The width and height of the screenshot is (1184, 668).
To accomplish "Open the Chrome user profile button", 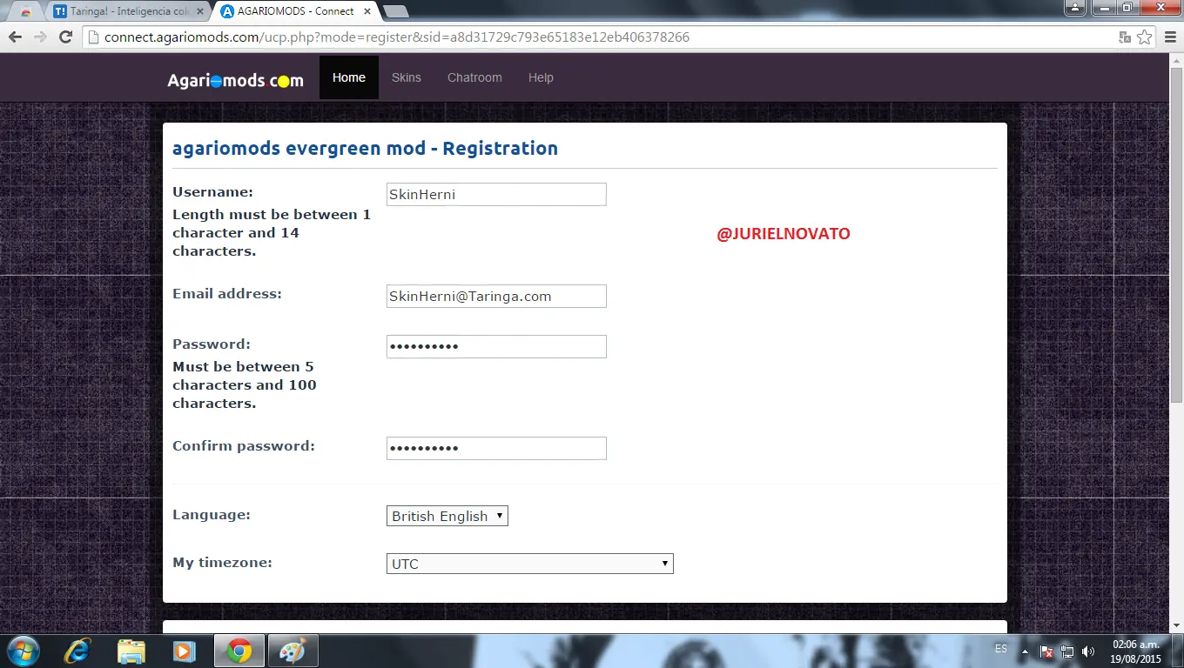I will [1075, 7].
